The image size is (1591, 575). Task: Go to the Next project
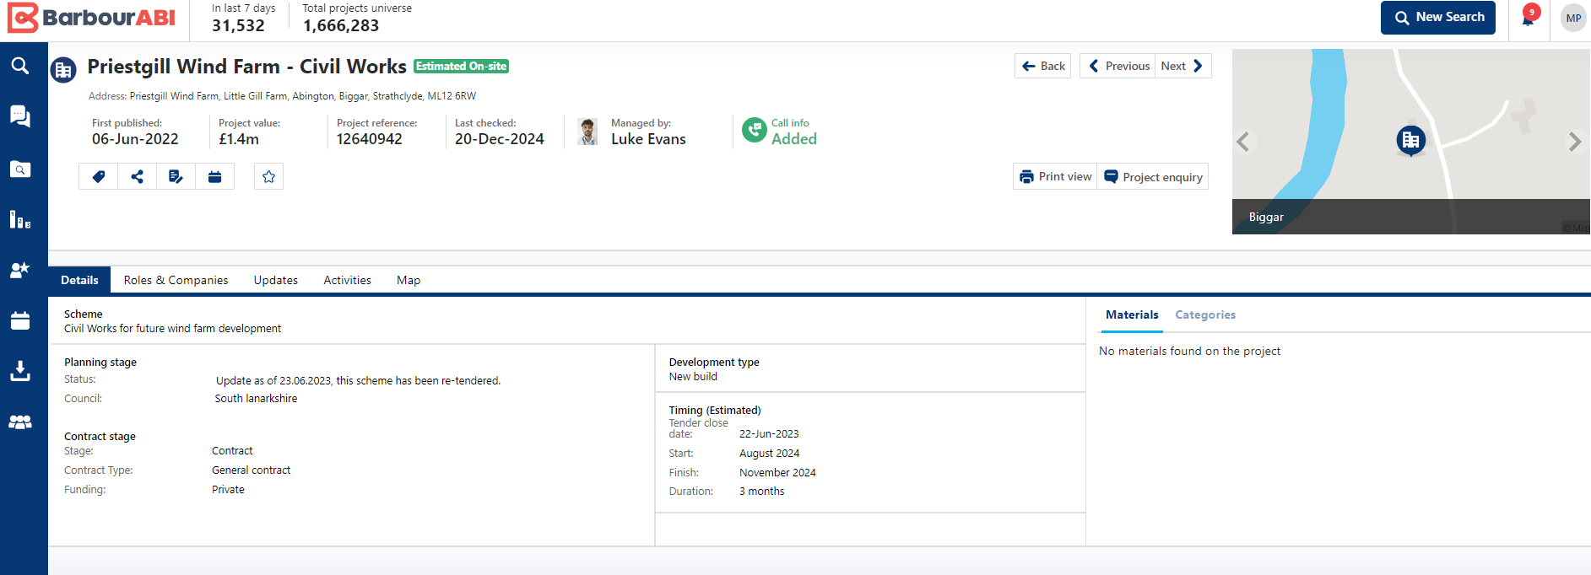(x=1182, y=66)
